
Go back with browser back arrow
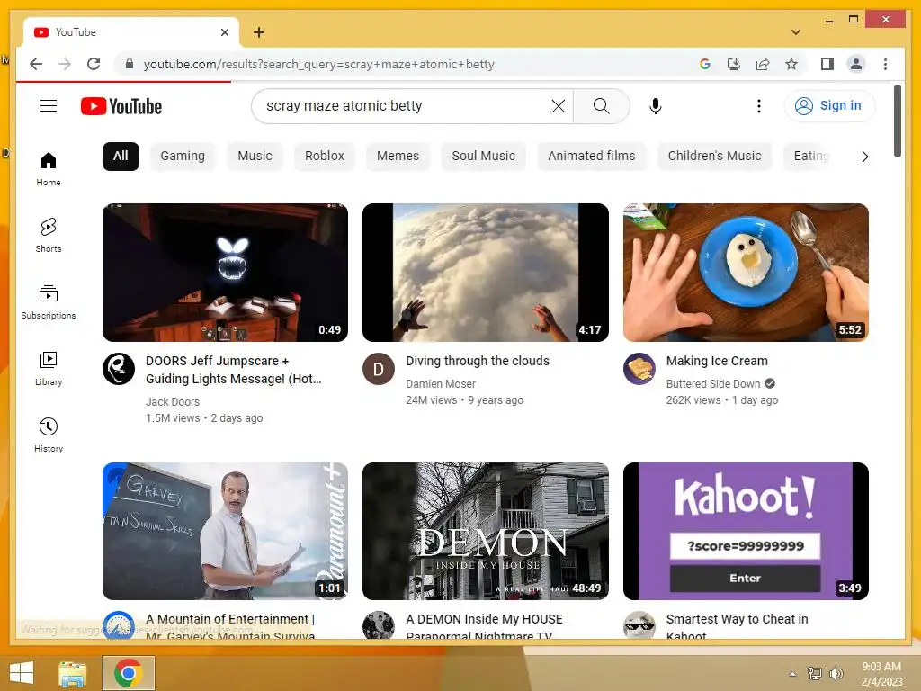point(36,64)
